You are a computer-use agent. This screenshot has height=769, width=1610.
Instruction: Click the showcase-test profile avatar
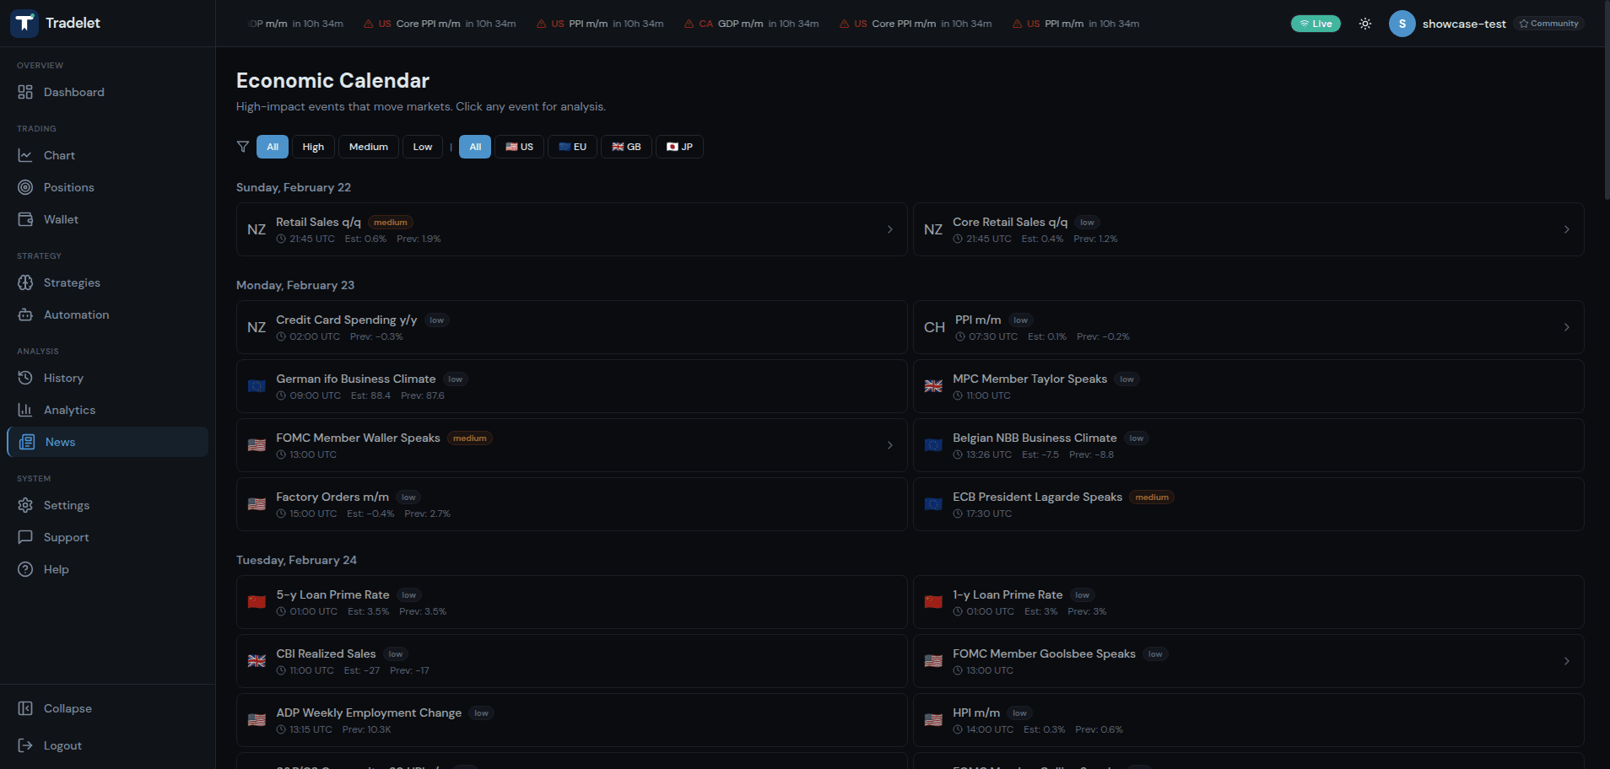click(1402, 24)
